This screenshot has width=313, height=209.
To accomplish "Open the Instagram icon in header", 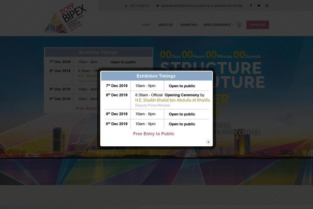I will [x=267, y=6].
